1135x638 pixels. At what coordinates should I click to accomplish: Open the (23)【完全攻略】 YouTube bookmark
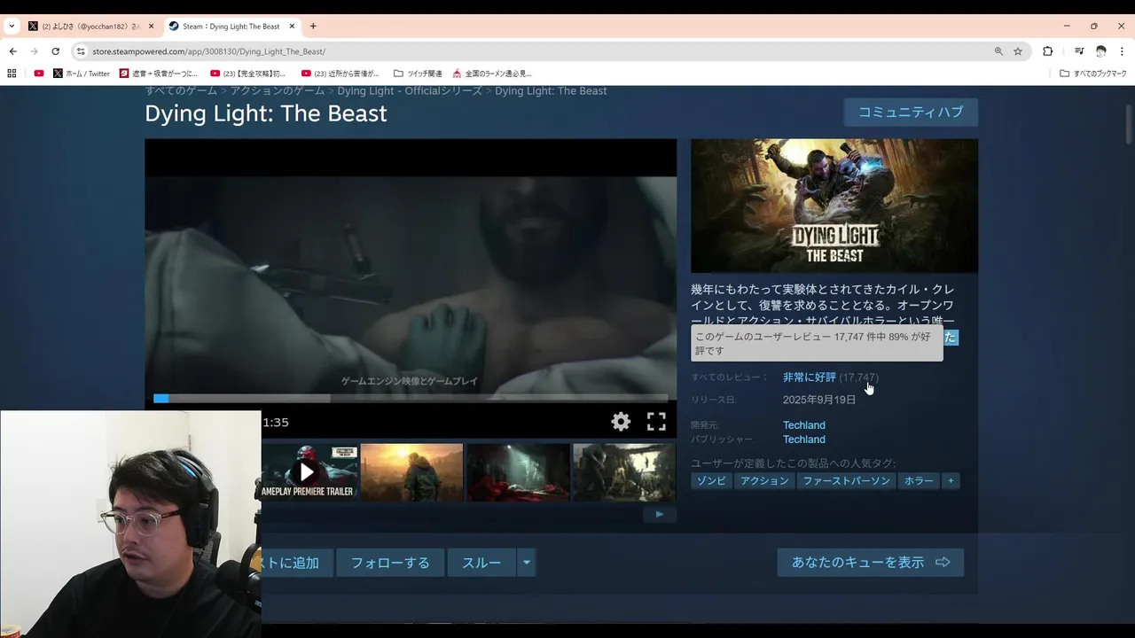coord(248,74)
